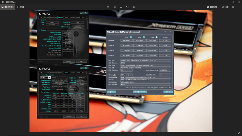Click the Type DDR4 field in upper CPU-Z
This screenshot has width=242, height=136.
[52, 22]
